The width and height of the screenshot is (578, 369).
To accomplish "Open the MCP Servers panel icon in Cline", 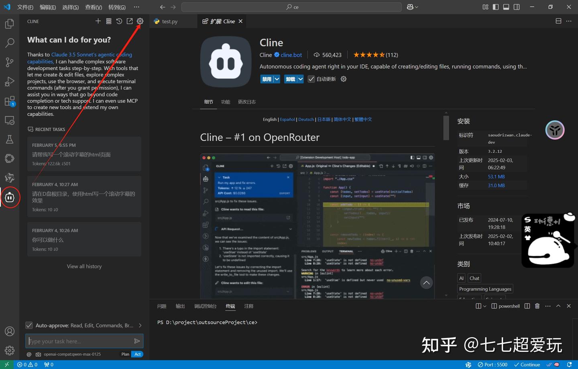I will [x=108, y=21].
